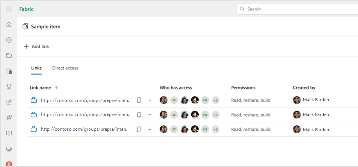This screenshot has width=358, height=167.
Task: Open more options for the first link
Action: coord(149,100)
